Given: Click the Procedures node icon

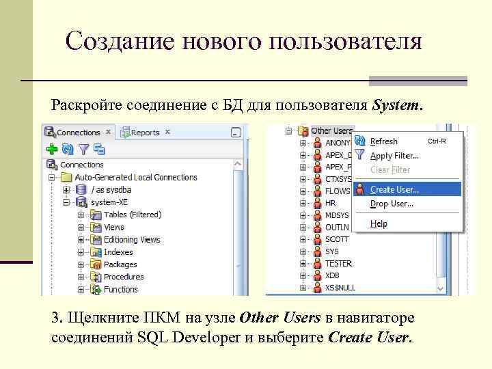Looking at the screenshot, I should tap(96, 277).
